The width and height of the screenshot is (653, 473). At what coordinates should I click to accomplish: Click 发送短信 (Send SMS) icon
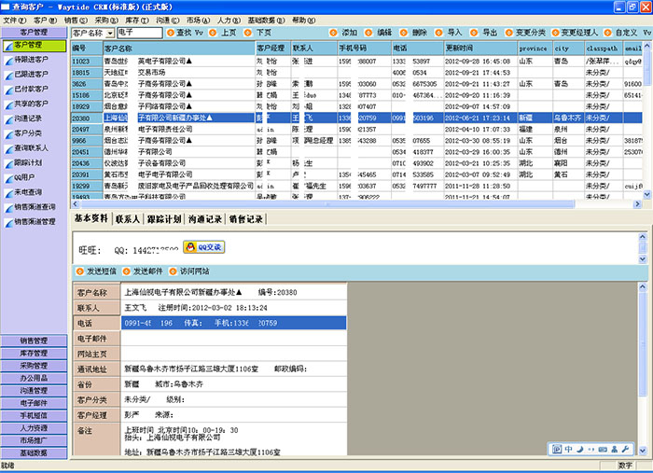(x=80, y=271)
